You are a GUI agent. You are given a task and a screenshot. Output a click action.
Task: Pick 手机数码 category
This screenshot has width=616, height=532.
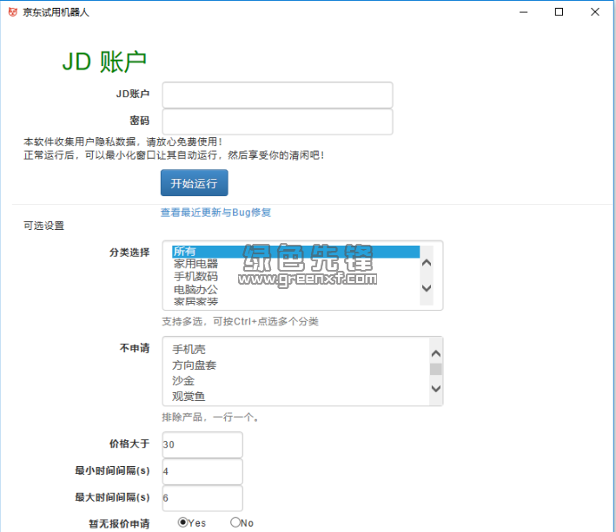point(195,277)
